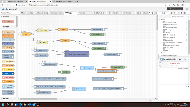
Task: Trigger the inject button of '1000' node
Action: click(x=59, y=72)
